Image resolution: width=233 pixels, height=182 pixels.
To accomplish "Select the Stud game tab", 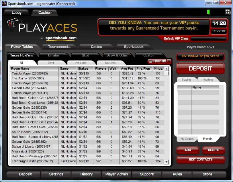I will [x=85, y=55].
